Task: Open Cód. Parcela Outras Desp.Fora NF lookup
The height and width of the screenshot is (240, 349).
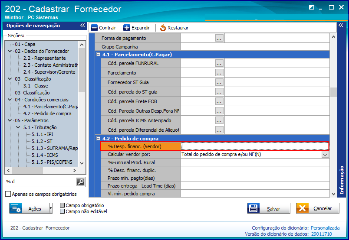Action: pyautogui.click(x=219, y=111)
